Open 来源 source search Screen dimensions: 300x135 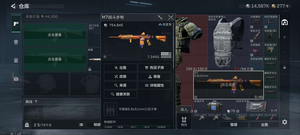coord(120,85)
